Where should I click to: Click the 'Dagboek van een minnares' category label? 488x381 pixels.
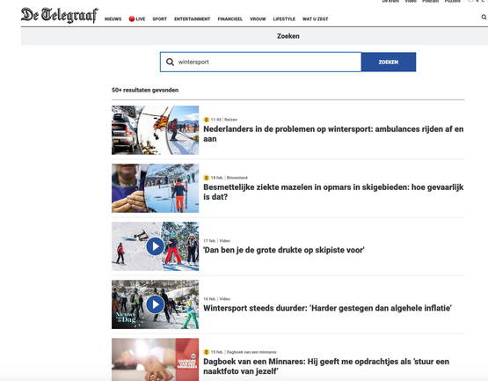(x=251, y=352)
